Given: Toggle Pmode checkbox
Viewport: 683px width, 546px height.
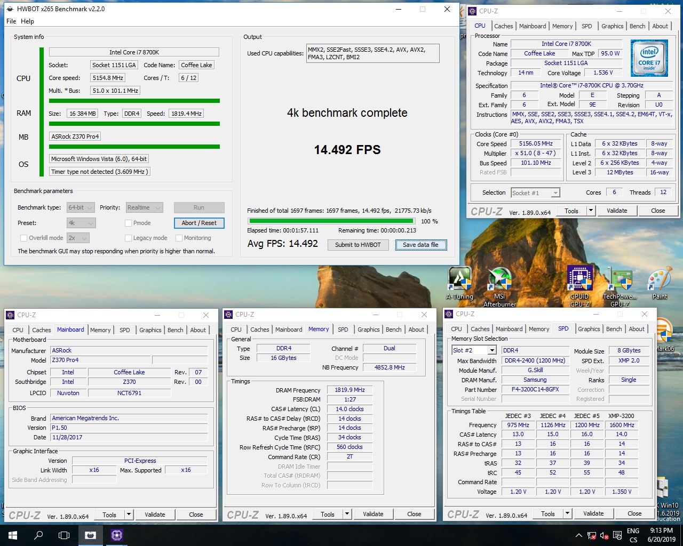Looking at the screenshot, I should [128, 223].
